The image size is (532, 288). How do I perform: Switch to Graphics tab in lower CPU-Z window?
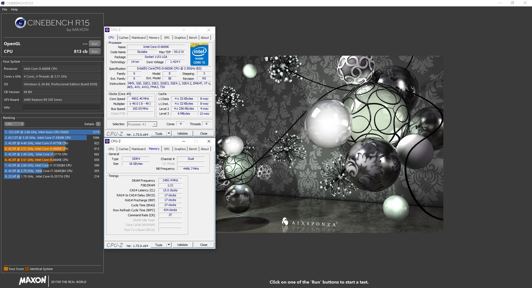coord(180,149)
